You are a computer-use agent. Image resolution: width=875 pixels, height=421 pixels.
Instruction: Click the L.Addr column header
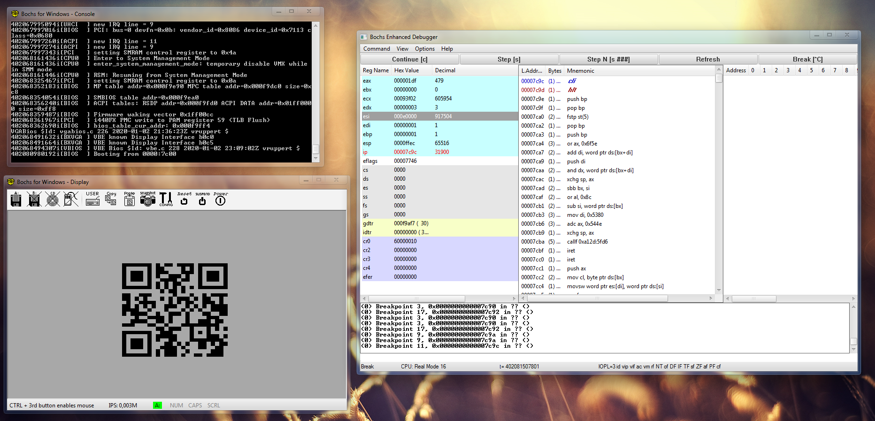(x=532, y=71)
